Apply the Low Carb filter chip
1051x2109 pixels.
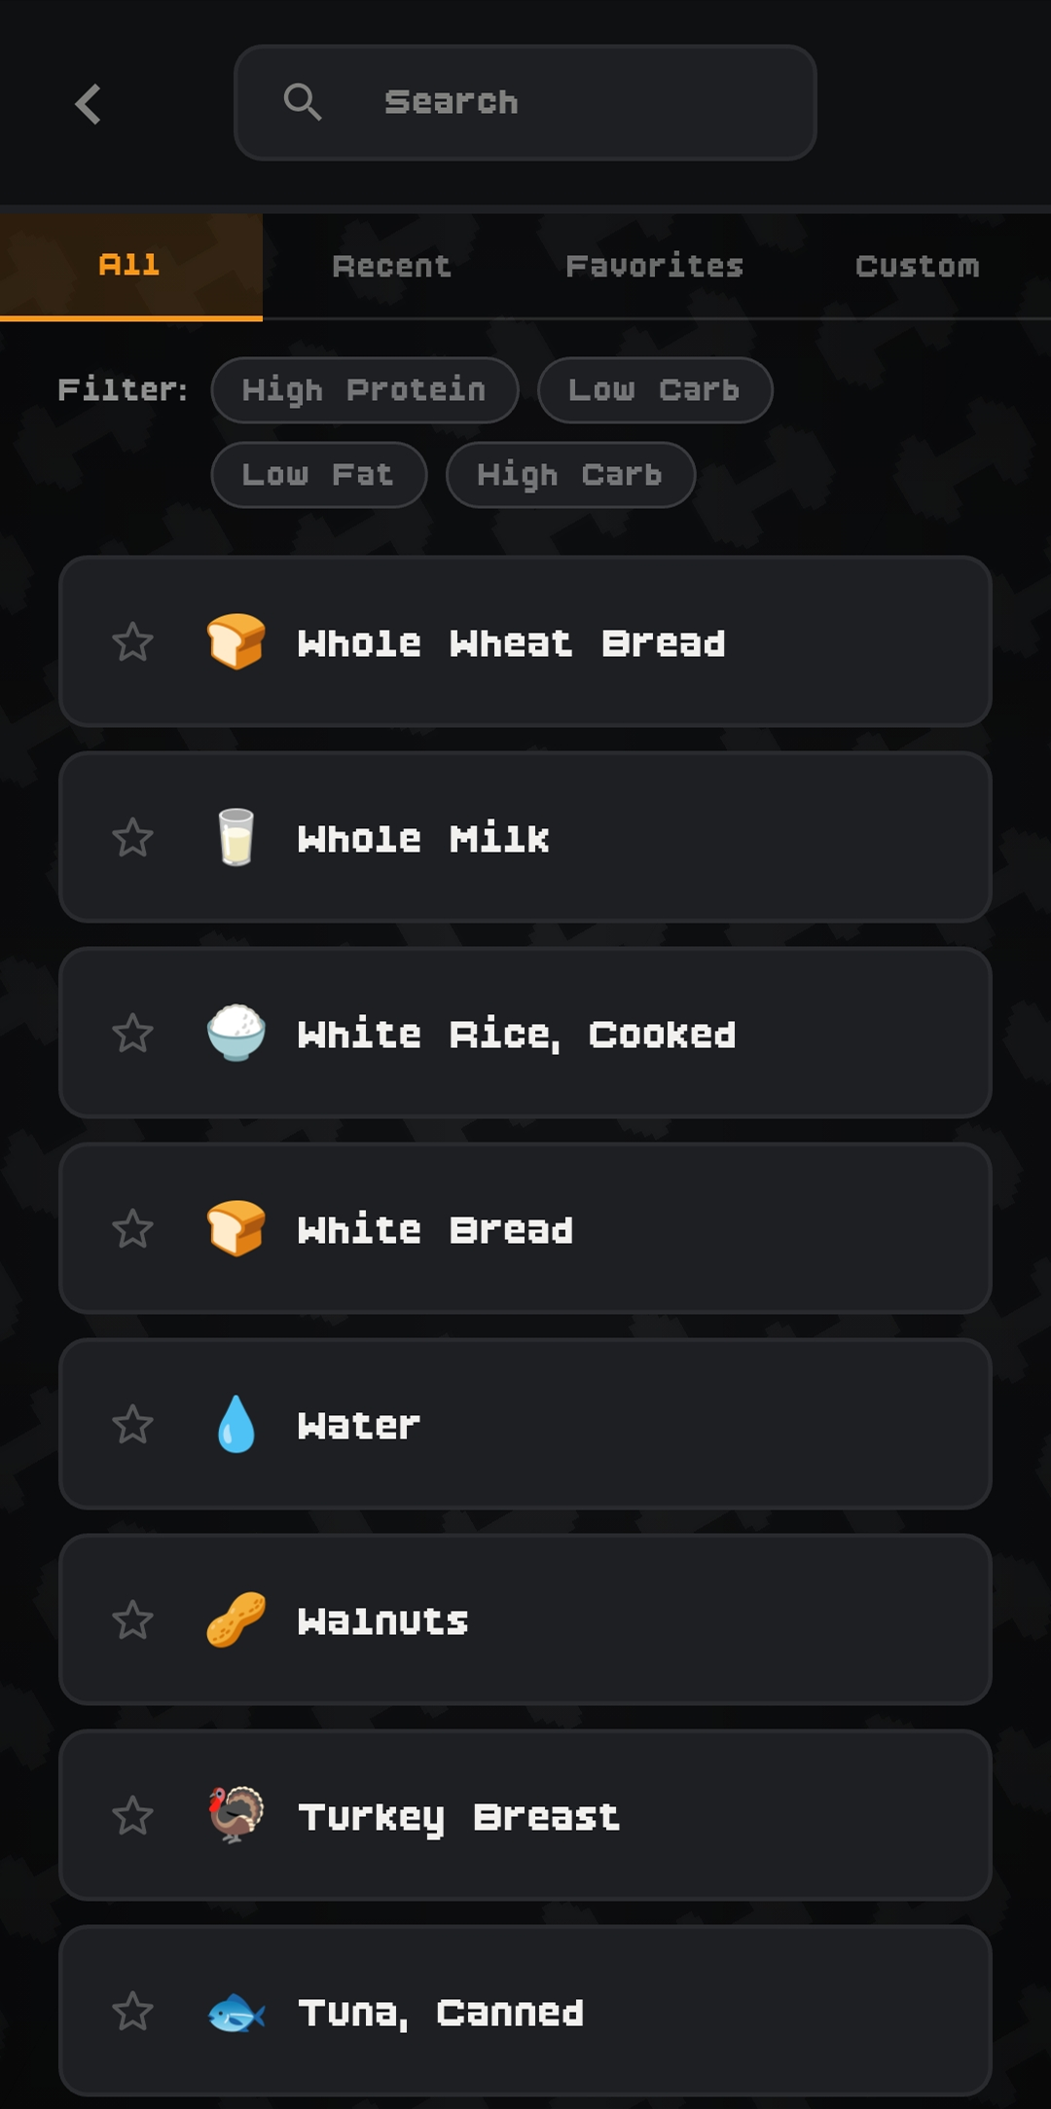click(x=655, y=390)
